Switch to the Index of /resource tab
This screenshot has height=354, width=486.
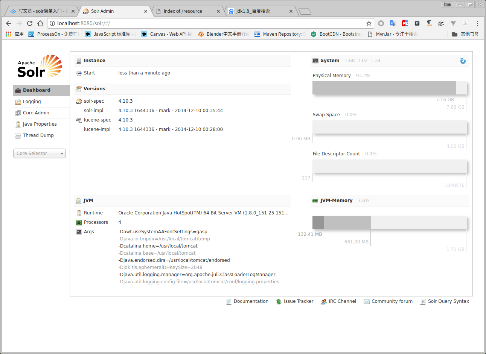click(x=188, y=11)
